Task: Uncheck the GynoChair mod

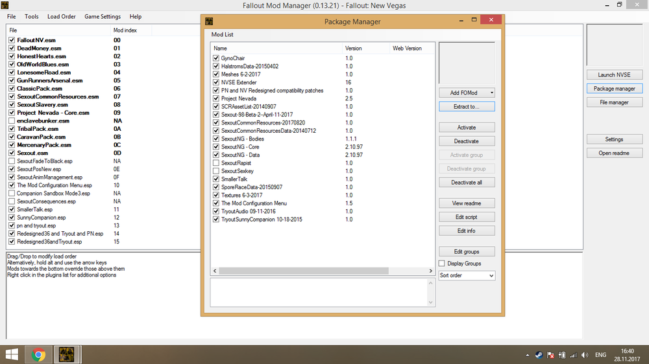Action: (216, 58)
